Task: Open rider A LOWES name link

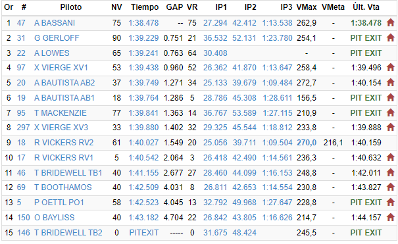Action: click(52, 53)
